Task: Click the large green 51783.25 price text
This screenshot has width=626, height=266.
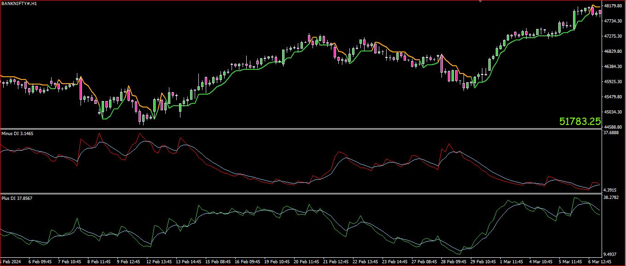Action: [580, 121]
